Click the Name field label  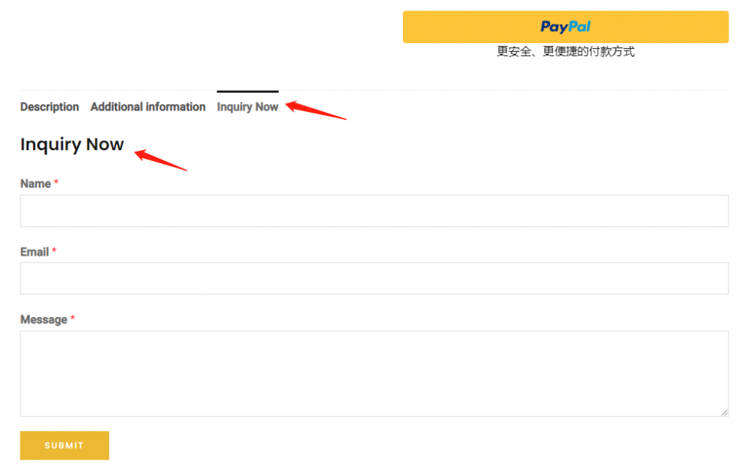(x=36, y=184)
